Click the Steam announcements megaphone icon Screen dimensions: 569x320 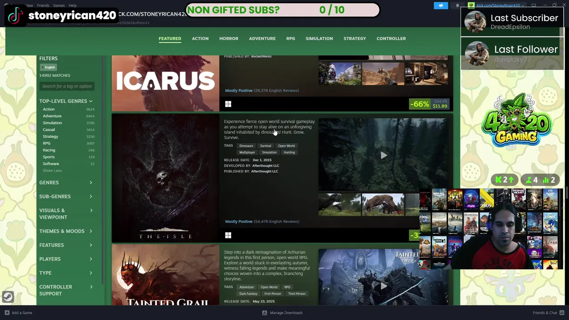[x=441, y=5]
